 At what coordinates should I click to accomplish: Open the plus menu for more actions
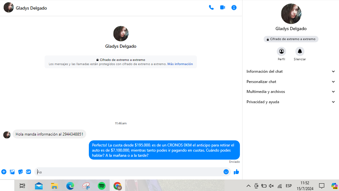tap(4, 172)
